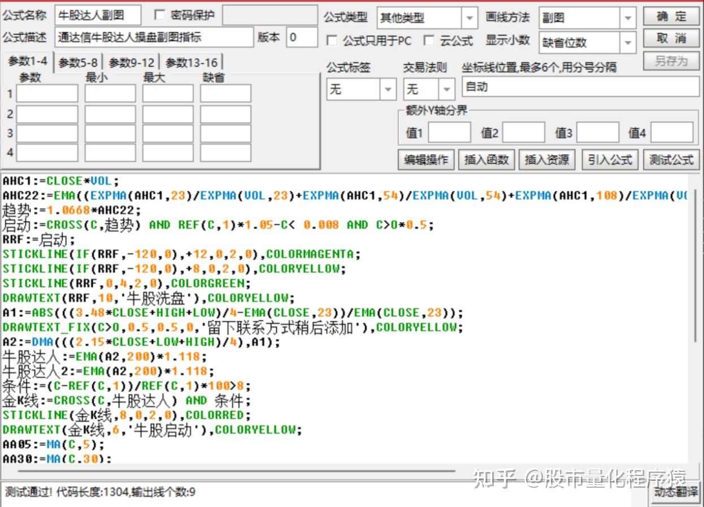Click the DRAWTEXT line with '牛股洗盘'
Viewport: 704px width, 507px height.
[x=149, y=298]
